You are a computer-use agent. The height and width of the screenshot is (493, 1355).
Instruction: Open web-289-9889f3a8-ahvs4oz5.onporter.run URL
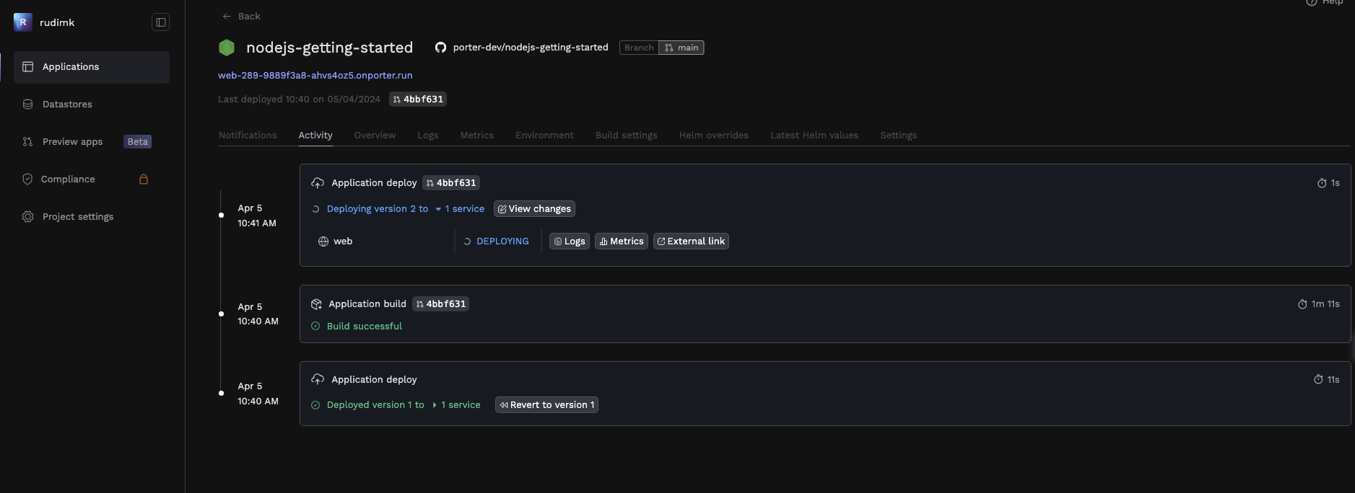point(315,75)
